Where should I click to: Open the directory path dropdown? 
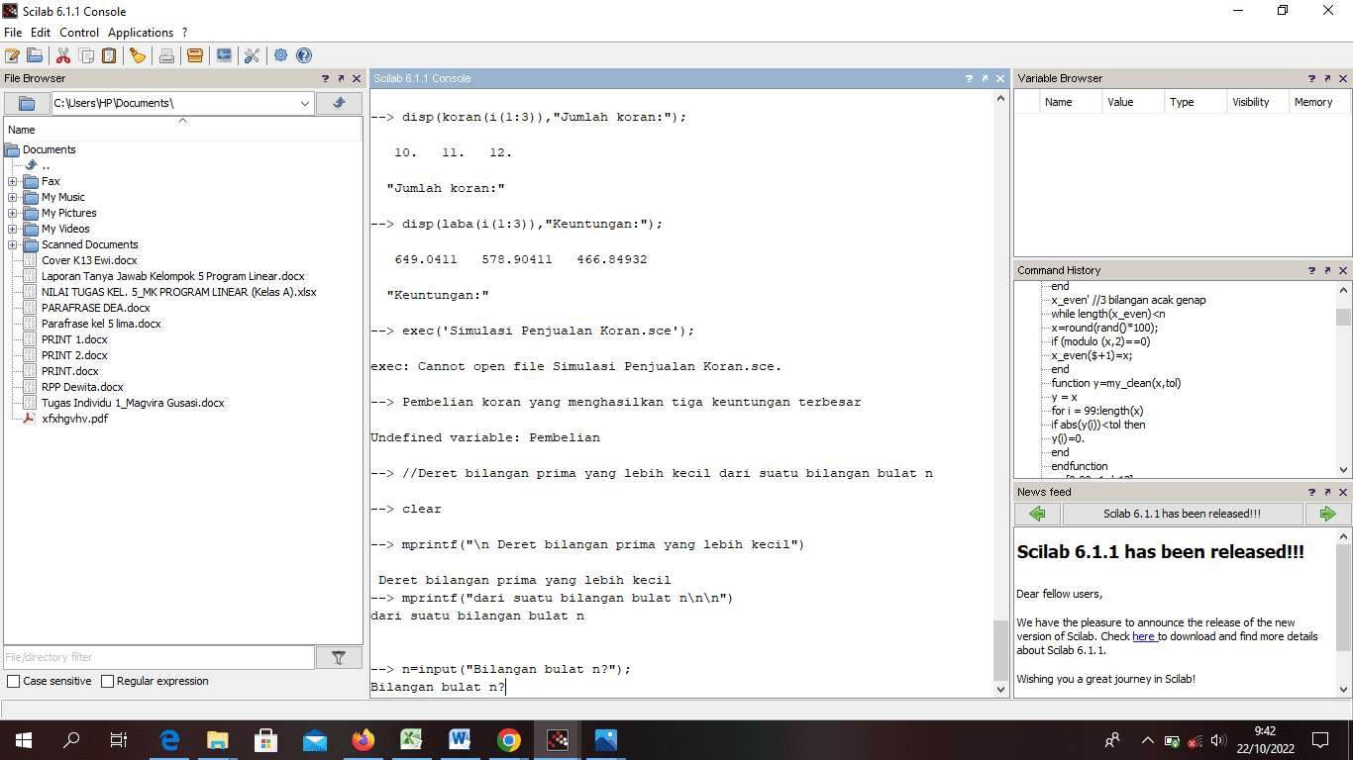click(x=304, y=103)
